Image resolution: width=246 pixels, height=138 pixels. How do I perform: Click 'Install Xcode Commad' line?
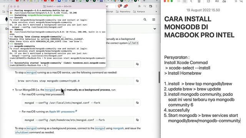pos(186,62)
